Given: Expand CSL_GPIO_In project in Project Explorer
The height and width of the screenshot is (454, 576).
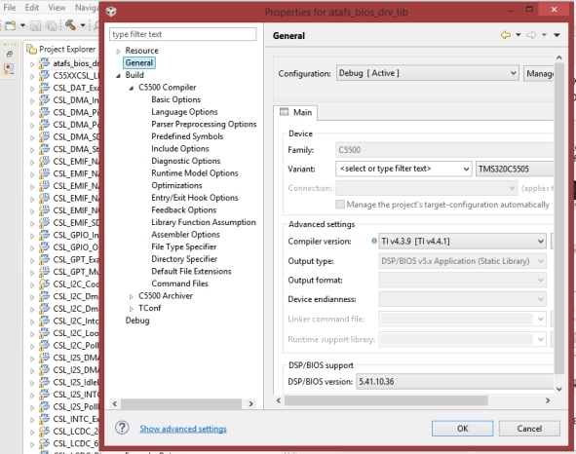Looking at the screenshot, I should 32,236.
